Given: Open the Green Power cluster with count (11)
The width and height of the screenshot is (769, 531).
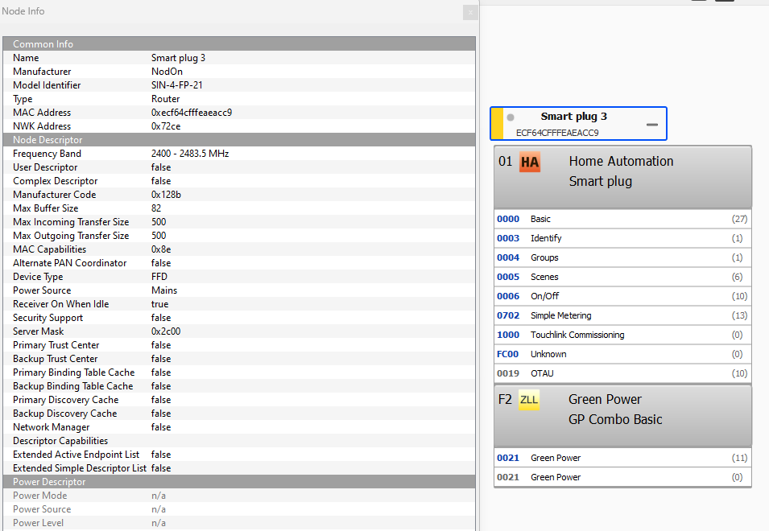Looking at the screenshot, I should click(622, 458).
